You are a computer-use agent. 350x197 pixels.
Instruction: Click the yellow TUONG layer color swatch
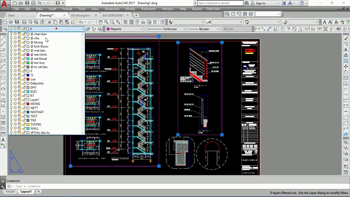point(28,124)
